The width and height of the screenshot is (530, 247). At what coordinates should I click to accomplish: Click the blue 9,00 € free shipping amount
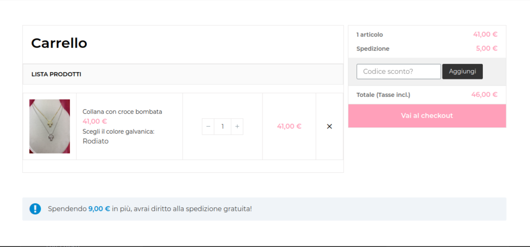tap(99, 209)
